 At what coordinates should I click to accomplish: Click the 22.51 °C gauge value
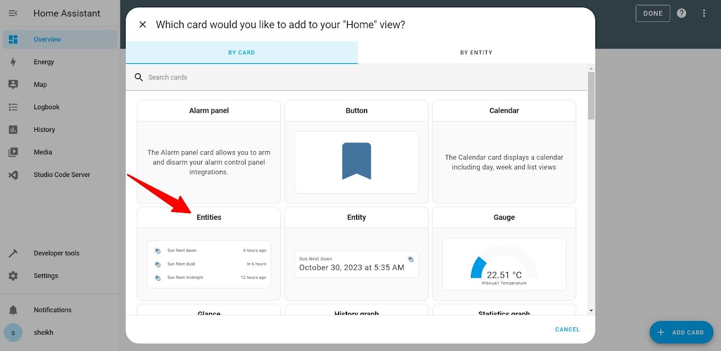[x=504, y=275]
